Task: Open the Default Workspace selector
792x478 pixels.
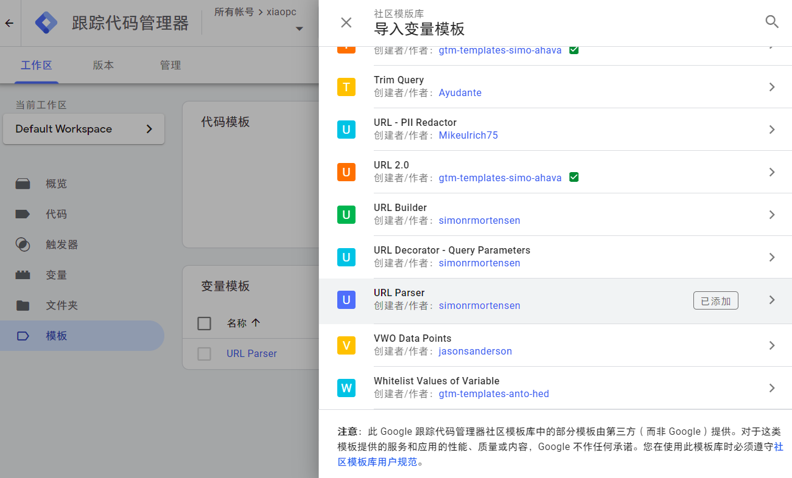Action: pos(83,129)
